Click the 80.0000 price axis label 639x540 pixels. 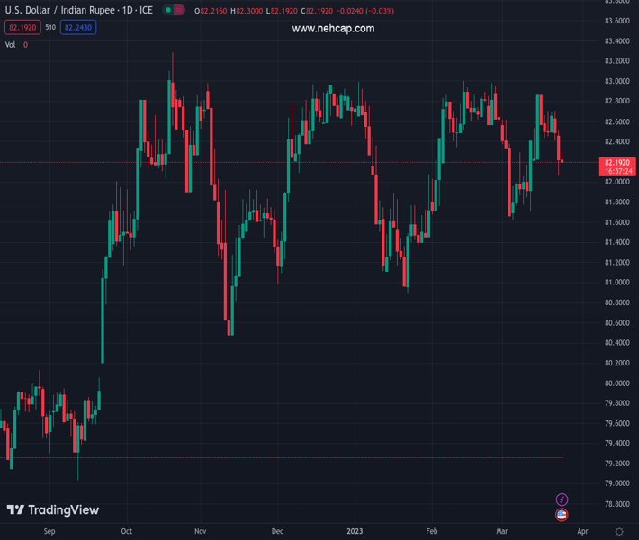coord(616,382)
